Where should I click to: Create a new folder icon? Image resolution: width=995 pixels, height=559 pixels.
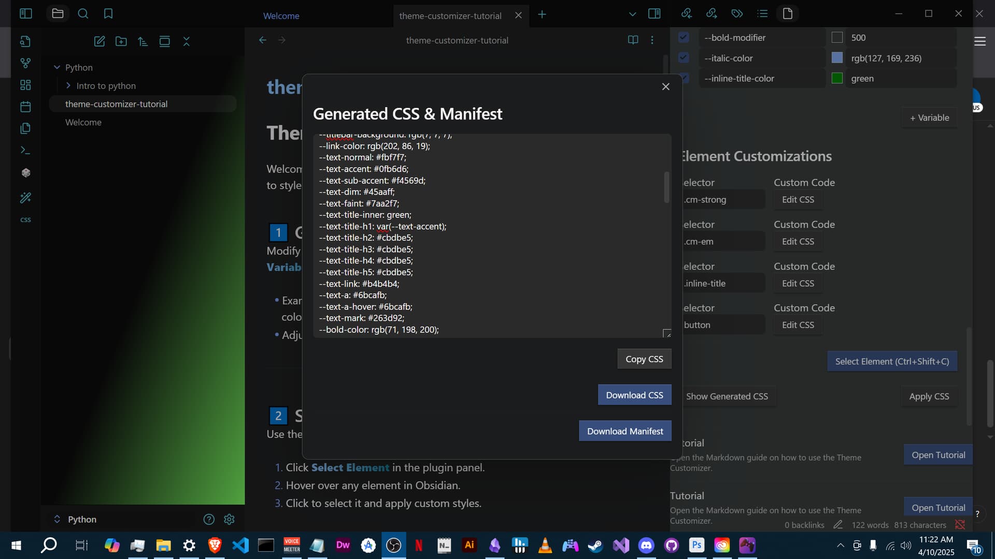tap(121, 41)
